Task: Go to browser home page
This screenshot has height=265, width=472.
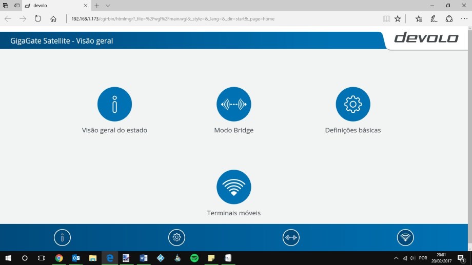Action: [53, 19]
